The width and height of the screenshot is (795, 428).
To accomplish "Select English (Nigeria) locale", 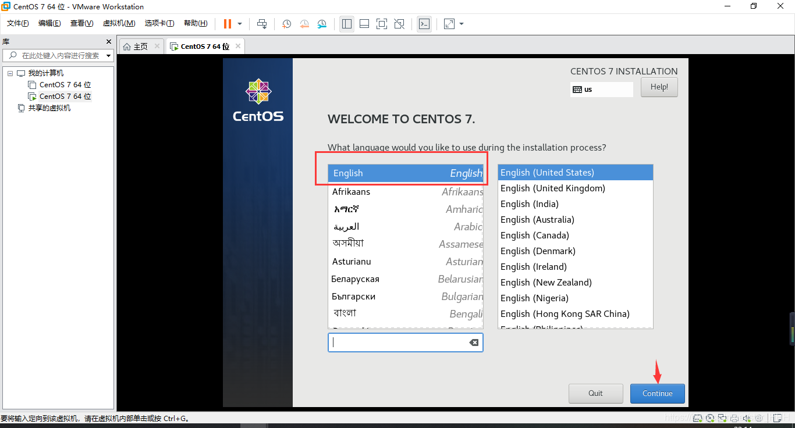I will click(x=576, y=298).
